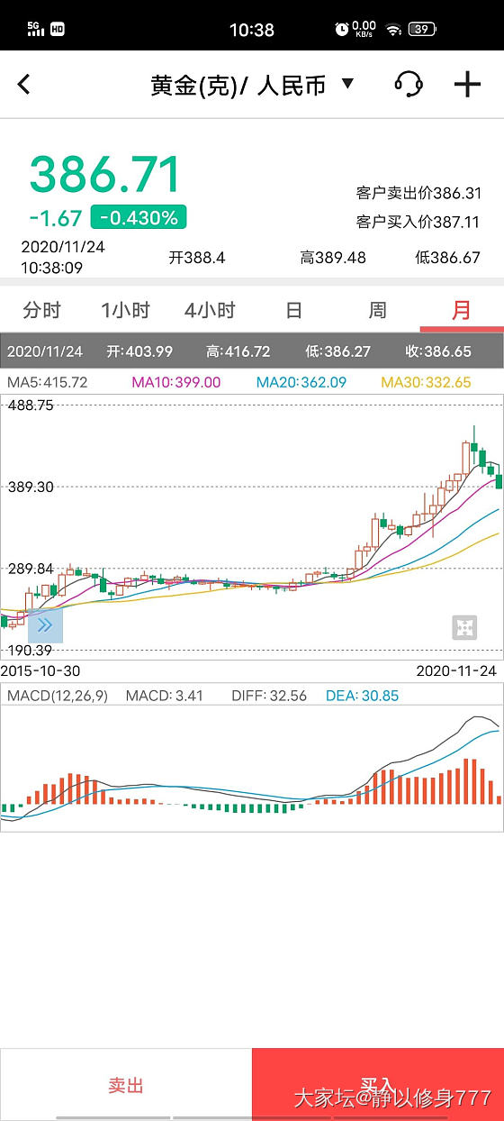Tap the -1.67 price change value
504x1121 pixels.
coord(56,218)
